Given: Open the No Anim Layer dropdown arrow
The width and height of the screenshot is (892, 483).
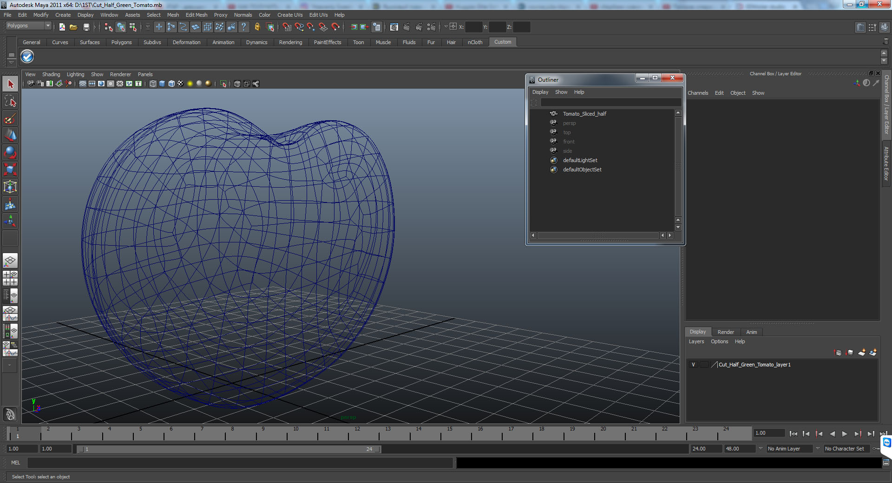Looking at the screenshot, I should (x=761, y=449).
